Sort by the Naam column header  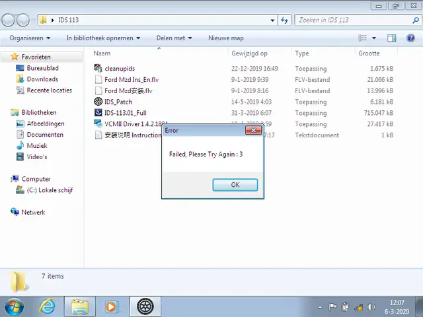point(102,53)
